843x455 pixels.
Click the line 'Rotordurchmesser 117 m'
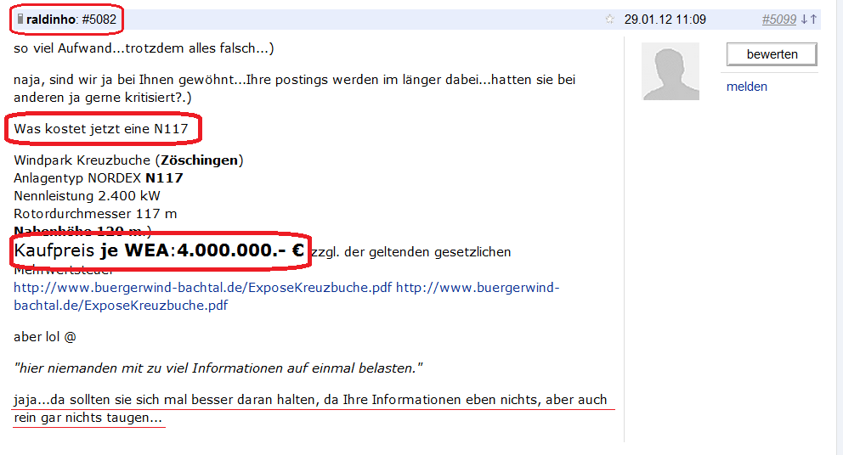pyautogui.click(x=95, y=213)
